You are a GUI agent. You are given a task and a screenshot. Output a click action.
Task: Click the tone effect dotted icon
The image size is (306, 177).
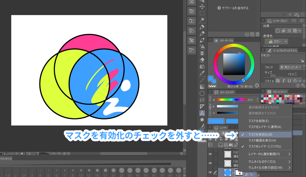pos(289,31)
